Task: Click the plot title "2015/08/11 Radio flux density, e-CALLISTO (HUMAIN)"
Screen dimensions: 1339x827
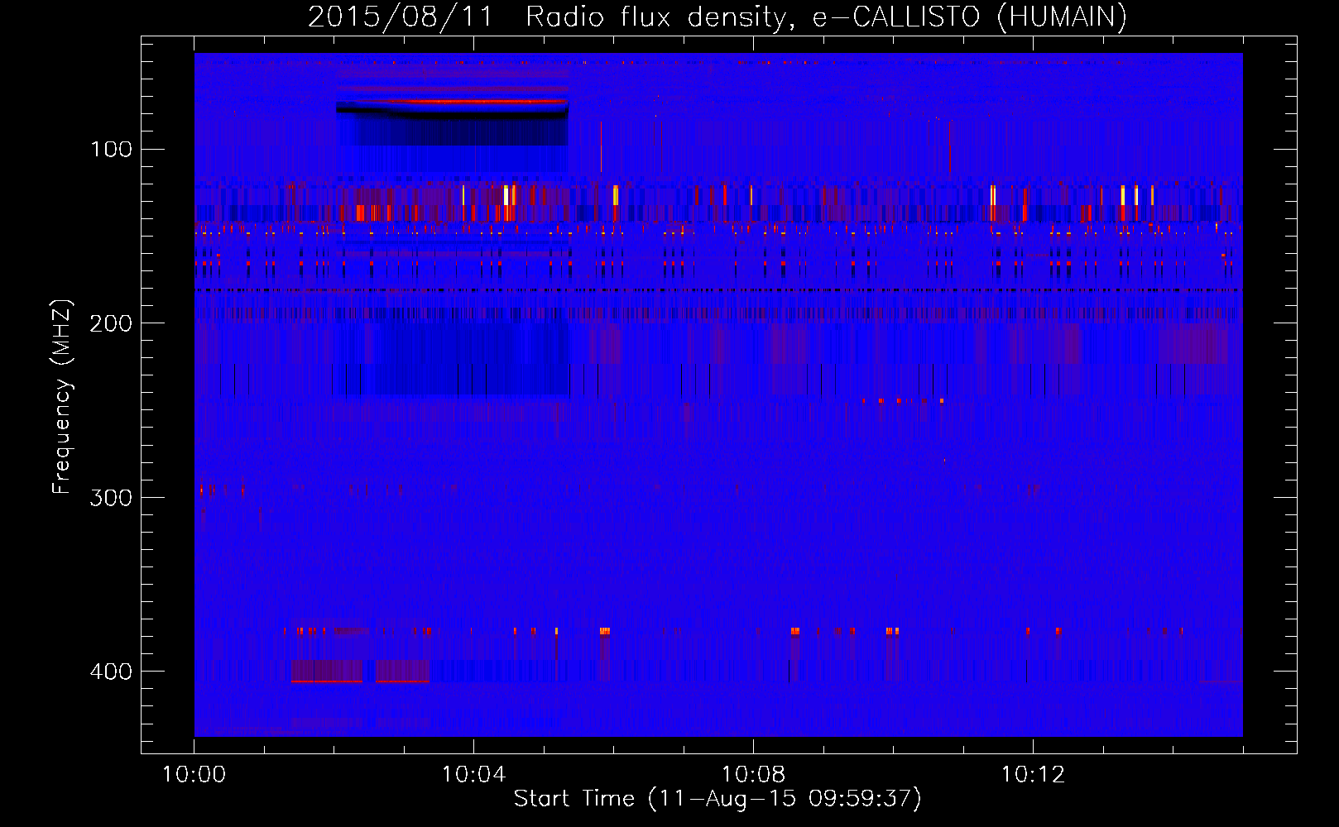Action: 717,17
